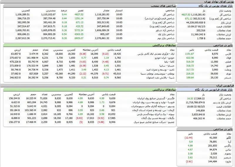Click the انتشار column header in indices table
Image resolution: width=235 pixels, height=167 pixels.
(119, 11)
